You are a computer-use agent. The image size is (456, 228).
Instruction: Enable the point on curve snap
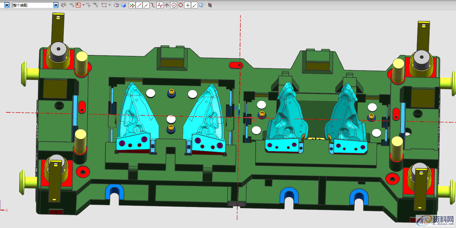click(194, 5)
